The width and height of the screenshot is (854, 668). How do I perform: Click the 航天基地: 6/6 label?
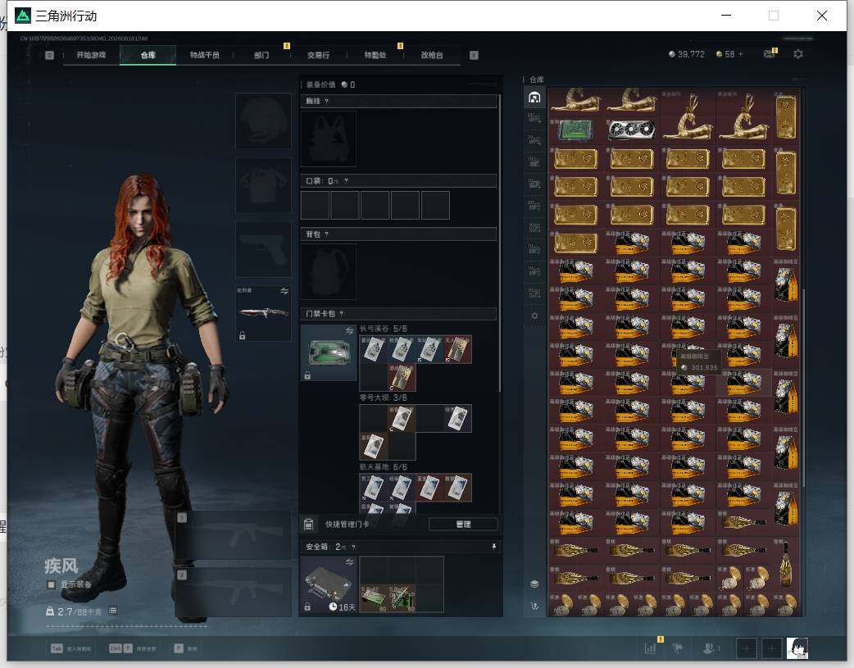[384, 467]
